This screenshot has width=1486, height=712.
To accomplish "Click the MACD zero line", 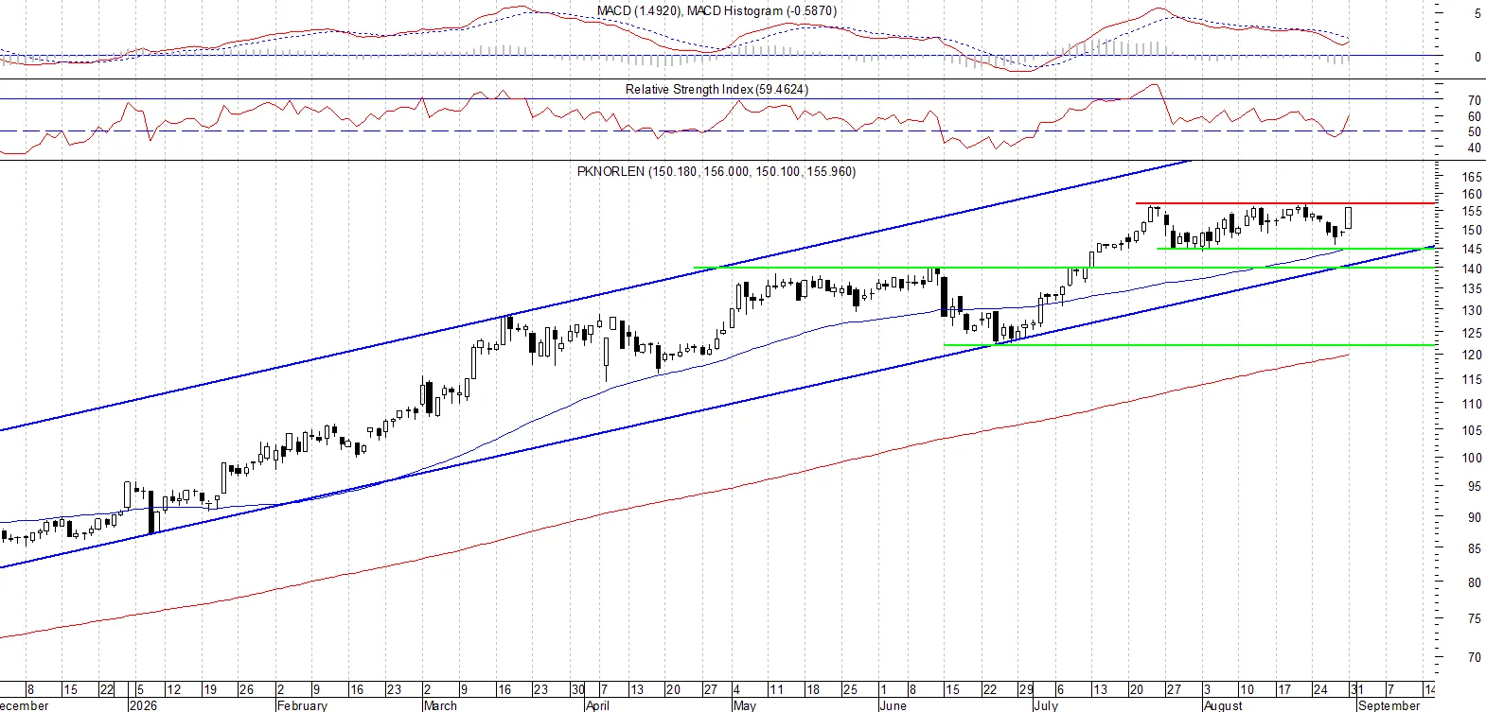I will pos(719,55).
